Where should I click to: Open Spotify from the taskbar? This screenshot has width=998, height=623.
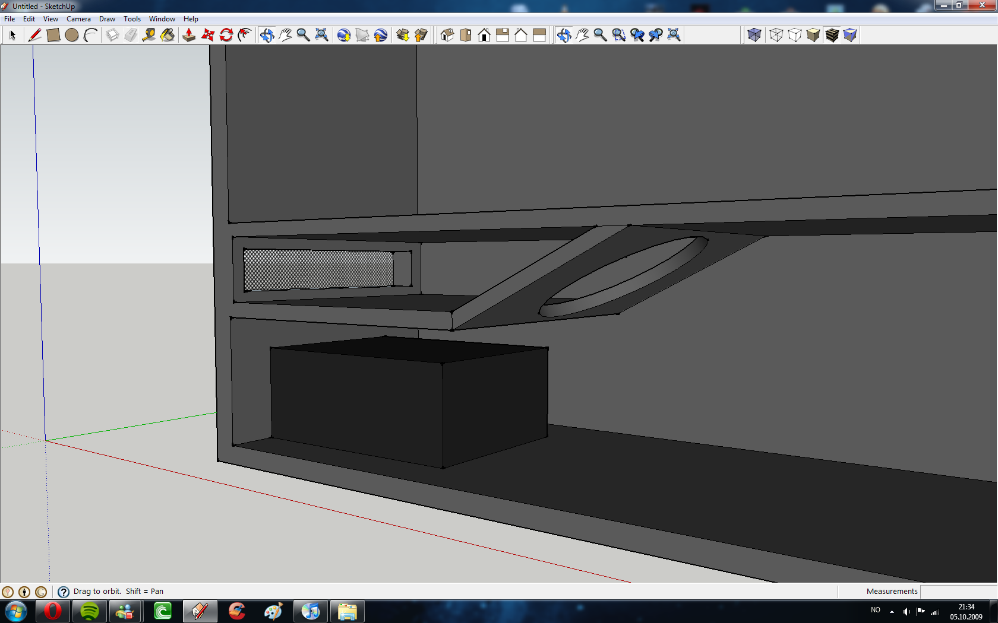pos(90,611)
